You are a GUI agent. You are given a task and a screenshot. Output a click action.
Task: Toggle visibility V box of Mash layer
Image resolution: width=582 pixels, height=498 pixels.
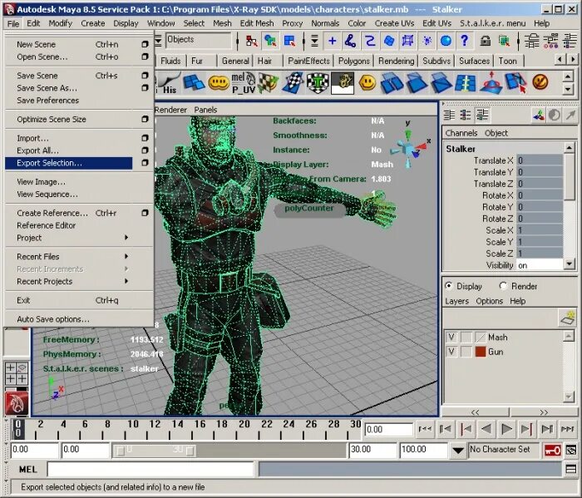tap(451, 338)
